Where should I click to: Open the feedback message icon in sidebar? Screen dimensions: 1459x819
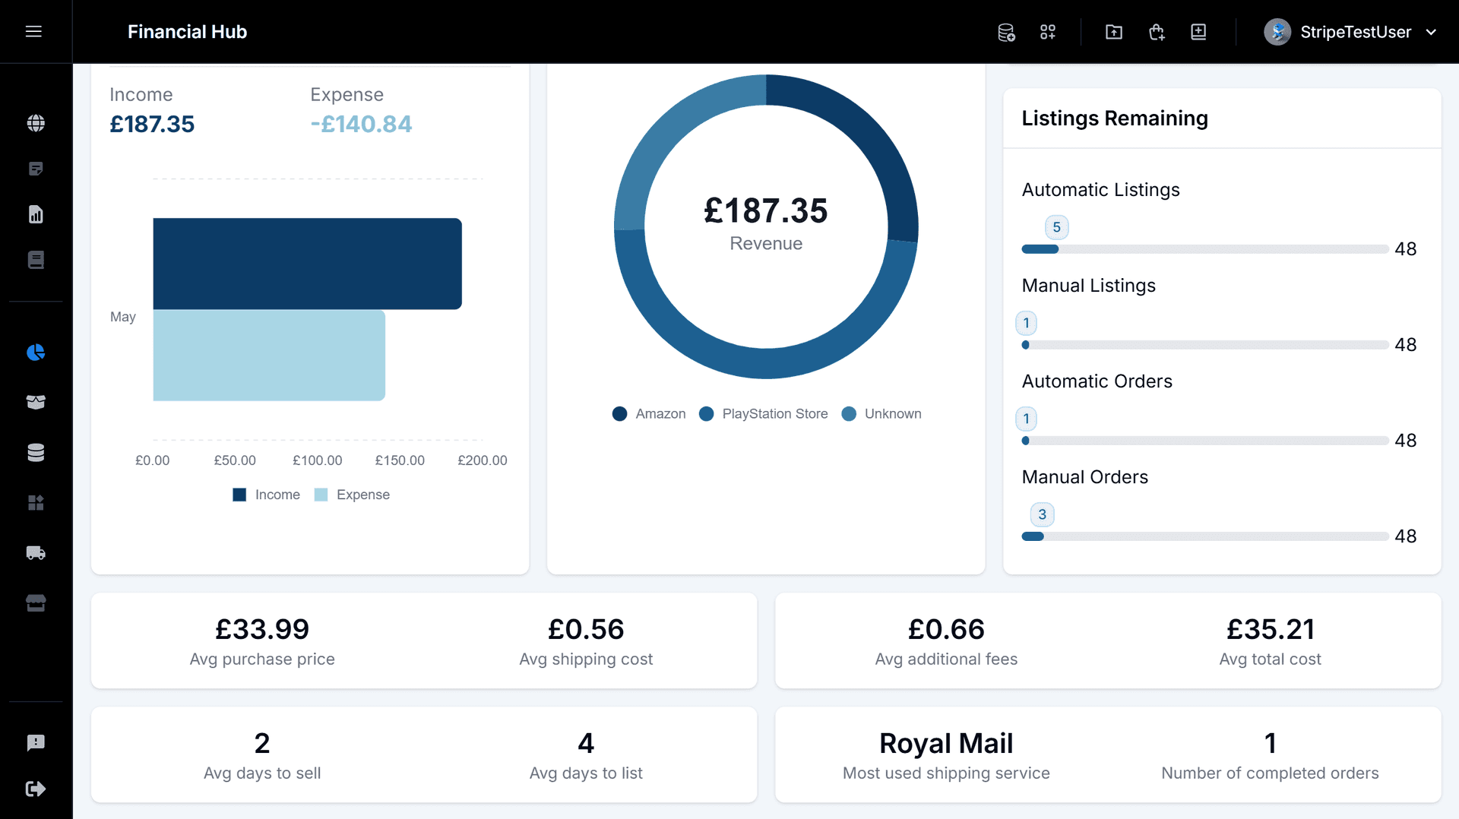tap(36, 742)
